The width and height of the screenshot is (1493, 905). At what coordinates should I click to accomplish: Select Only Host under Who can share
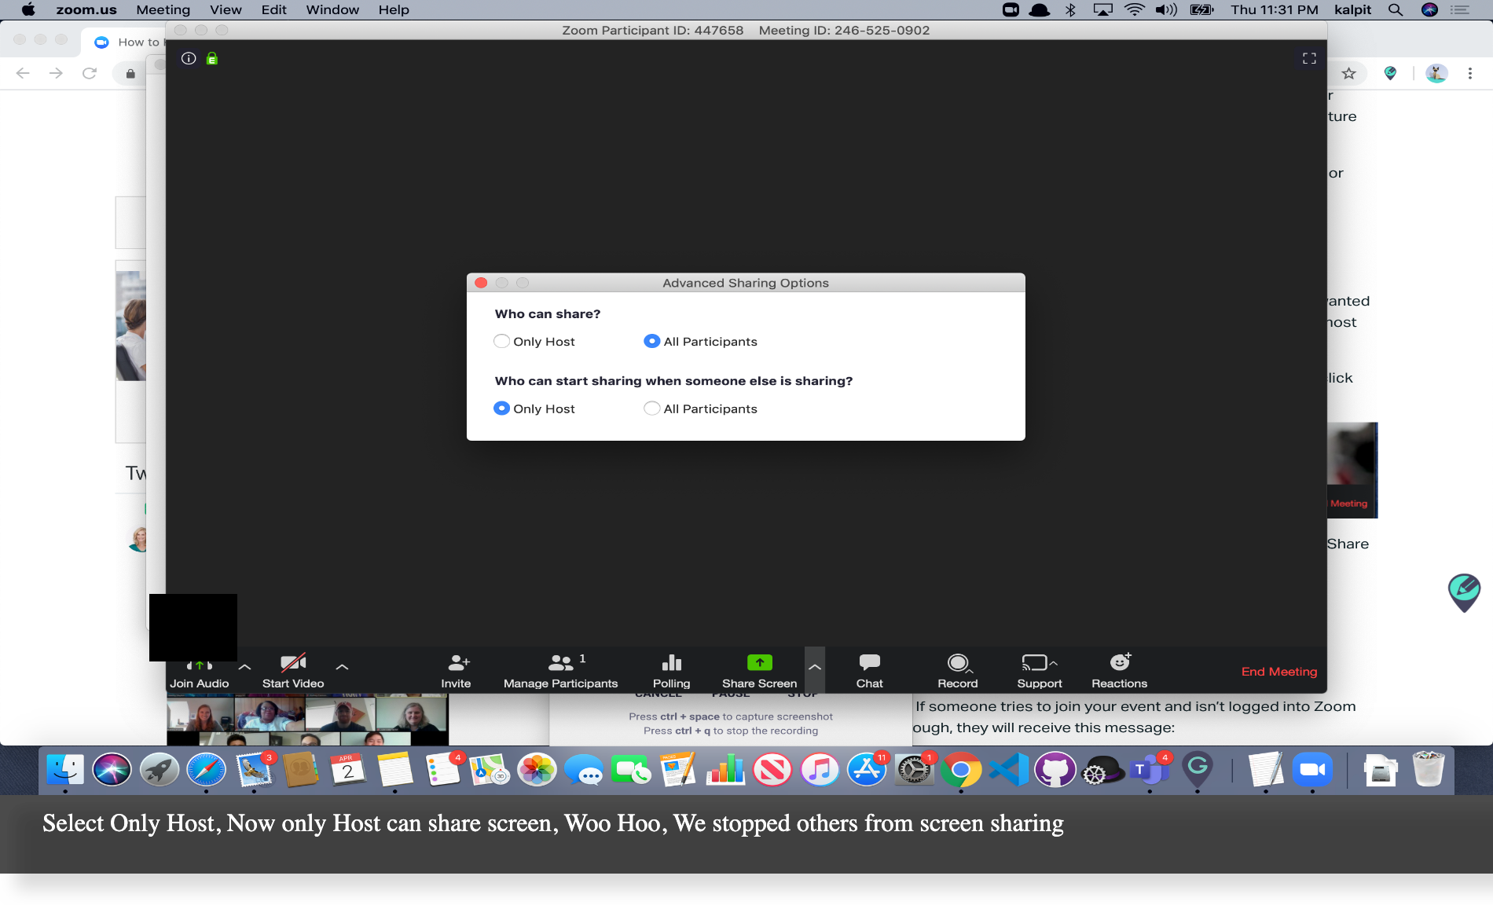click(501, 341)
